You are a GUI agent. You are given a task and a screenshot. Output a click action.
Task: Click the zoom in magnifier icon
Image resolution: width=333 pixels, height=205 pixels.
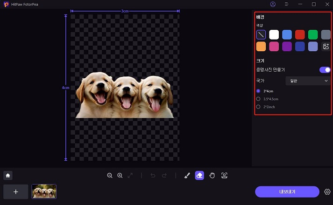click(120, 175)
